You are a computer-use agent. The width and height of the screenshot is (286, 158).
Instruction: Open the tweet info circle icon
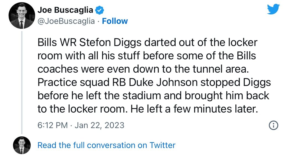coord(273,125)
